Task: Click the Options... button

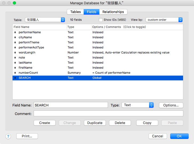Action: (x=171, y=105)
